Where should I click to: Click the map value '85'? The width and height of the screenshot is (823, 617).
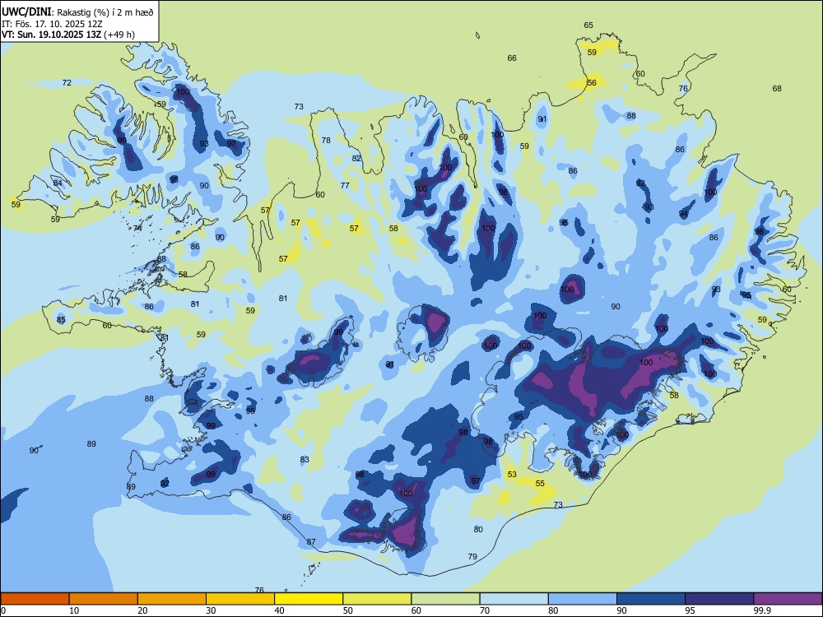click(61, 320)
